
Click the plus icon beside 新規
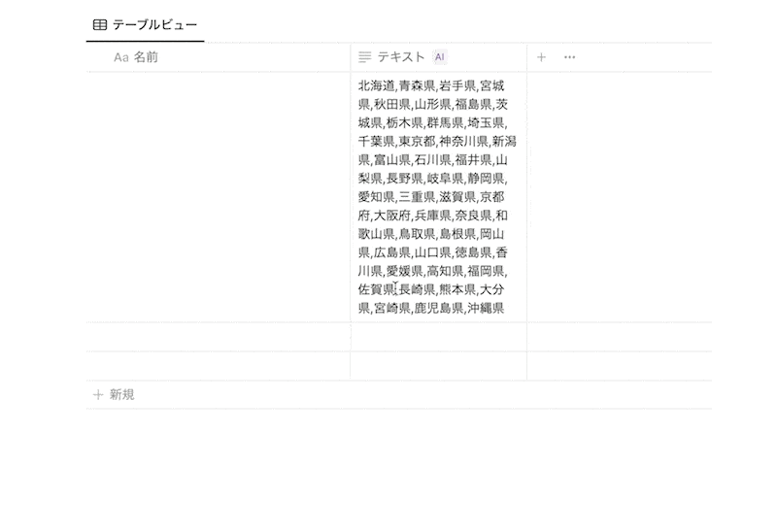98,395
